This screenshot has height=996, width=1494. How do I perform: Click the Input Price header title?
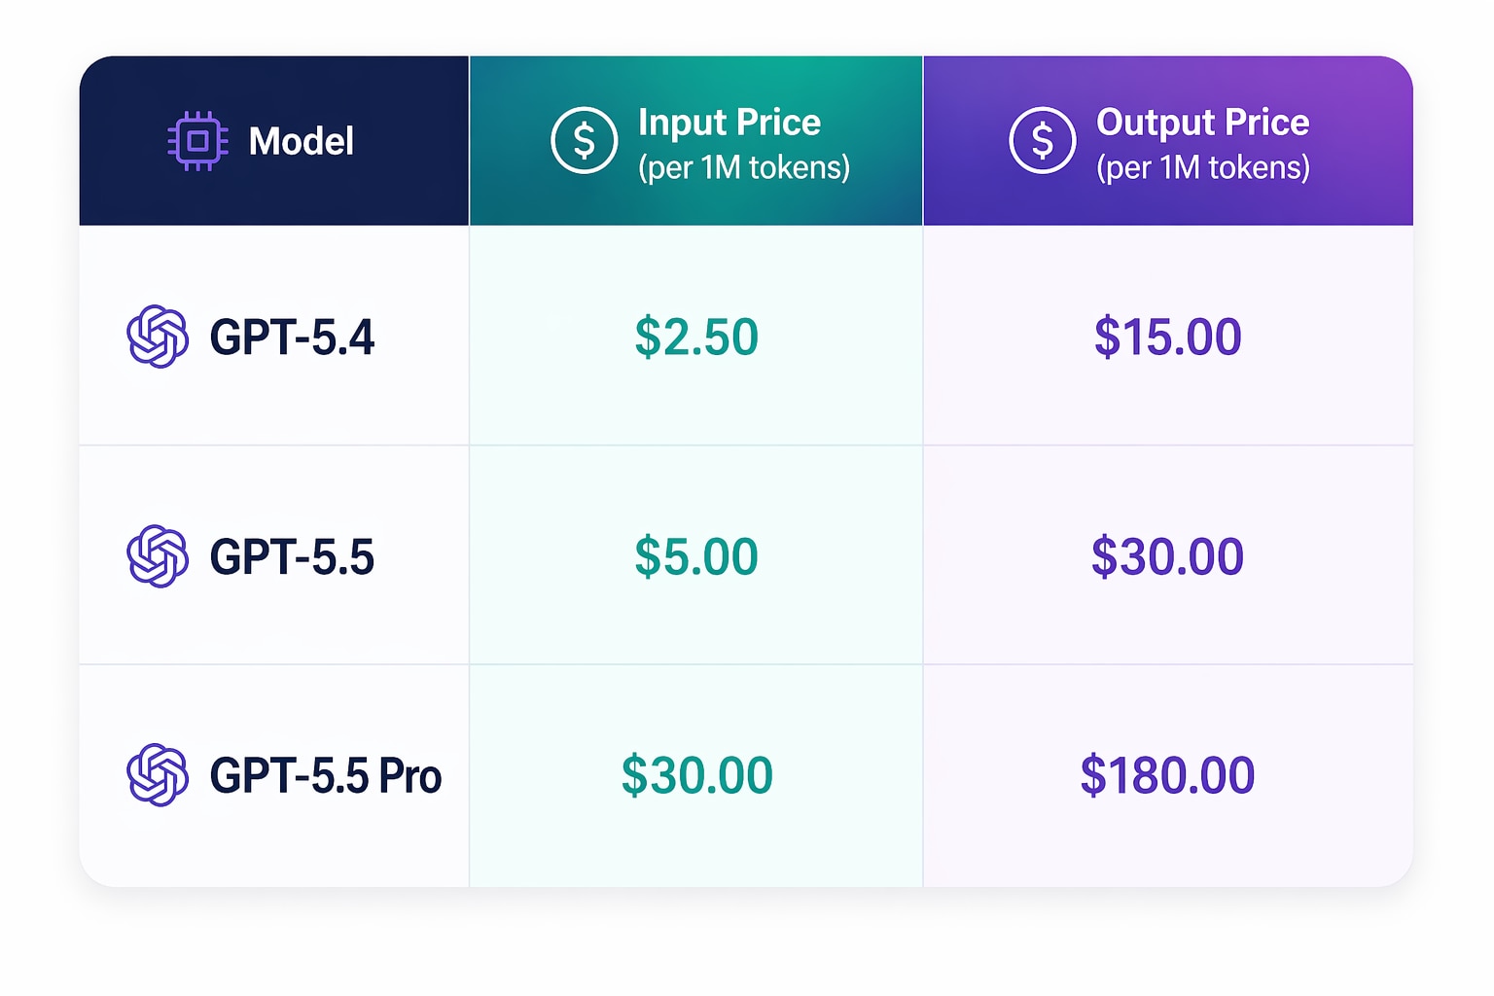[729, 123]
